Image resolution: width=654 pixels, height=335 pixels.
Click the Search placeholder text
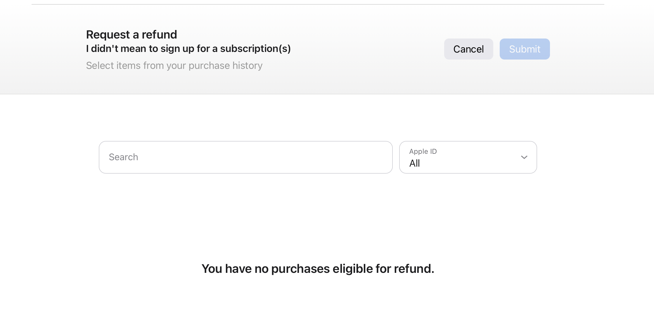coord(124,157)
